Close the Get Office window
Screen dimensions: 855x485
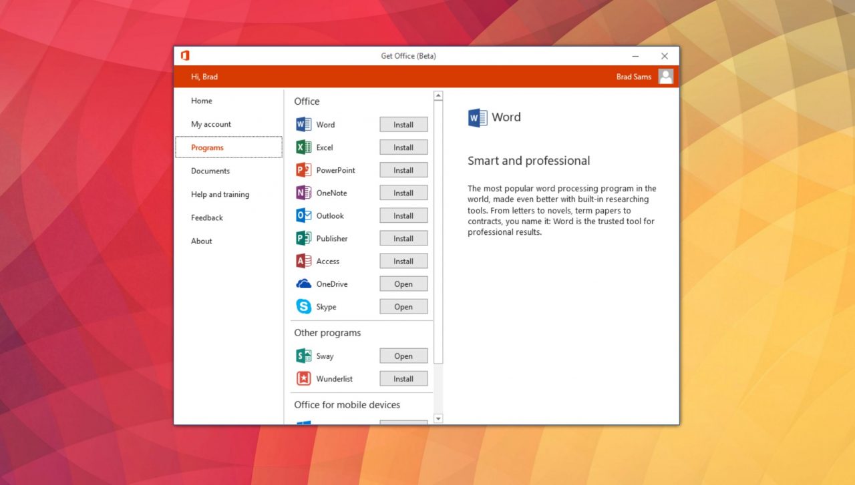664,56
